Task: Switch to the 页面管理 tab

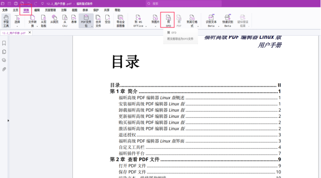Action: (x=51, y=10)
